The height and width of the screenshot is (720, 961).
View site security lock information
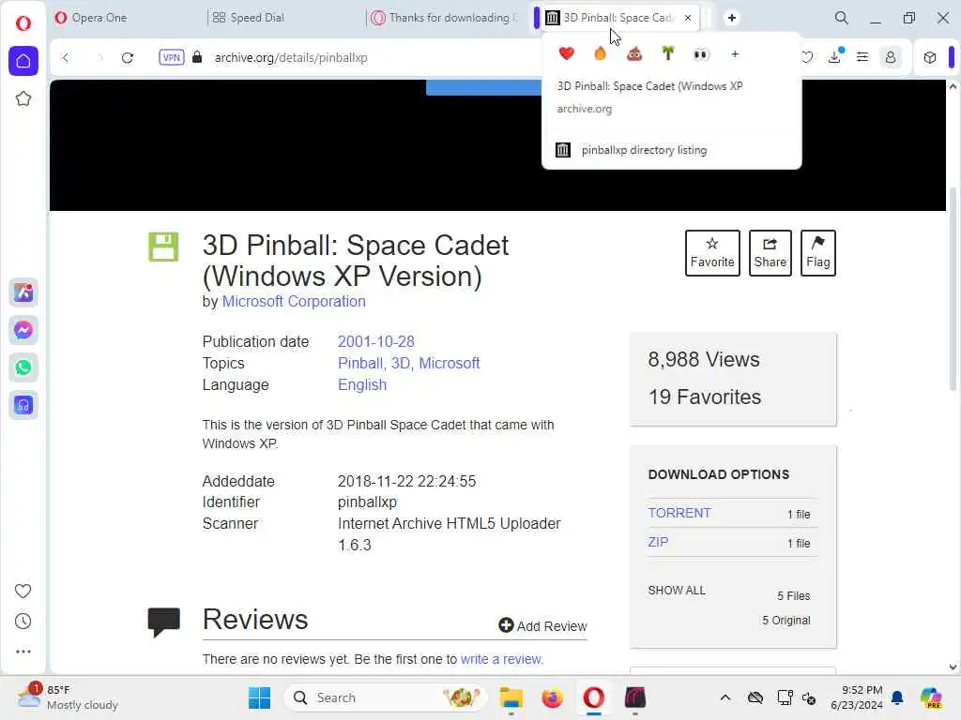coord(197,57)
